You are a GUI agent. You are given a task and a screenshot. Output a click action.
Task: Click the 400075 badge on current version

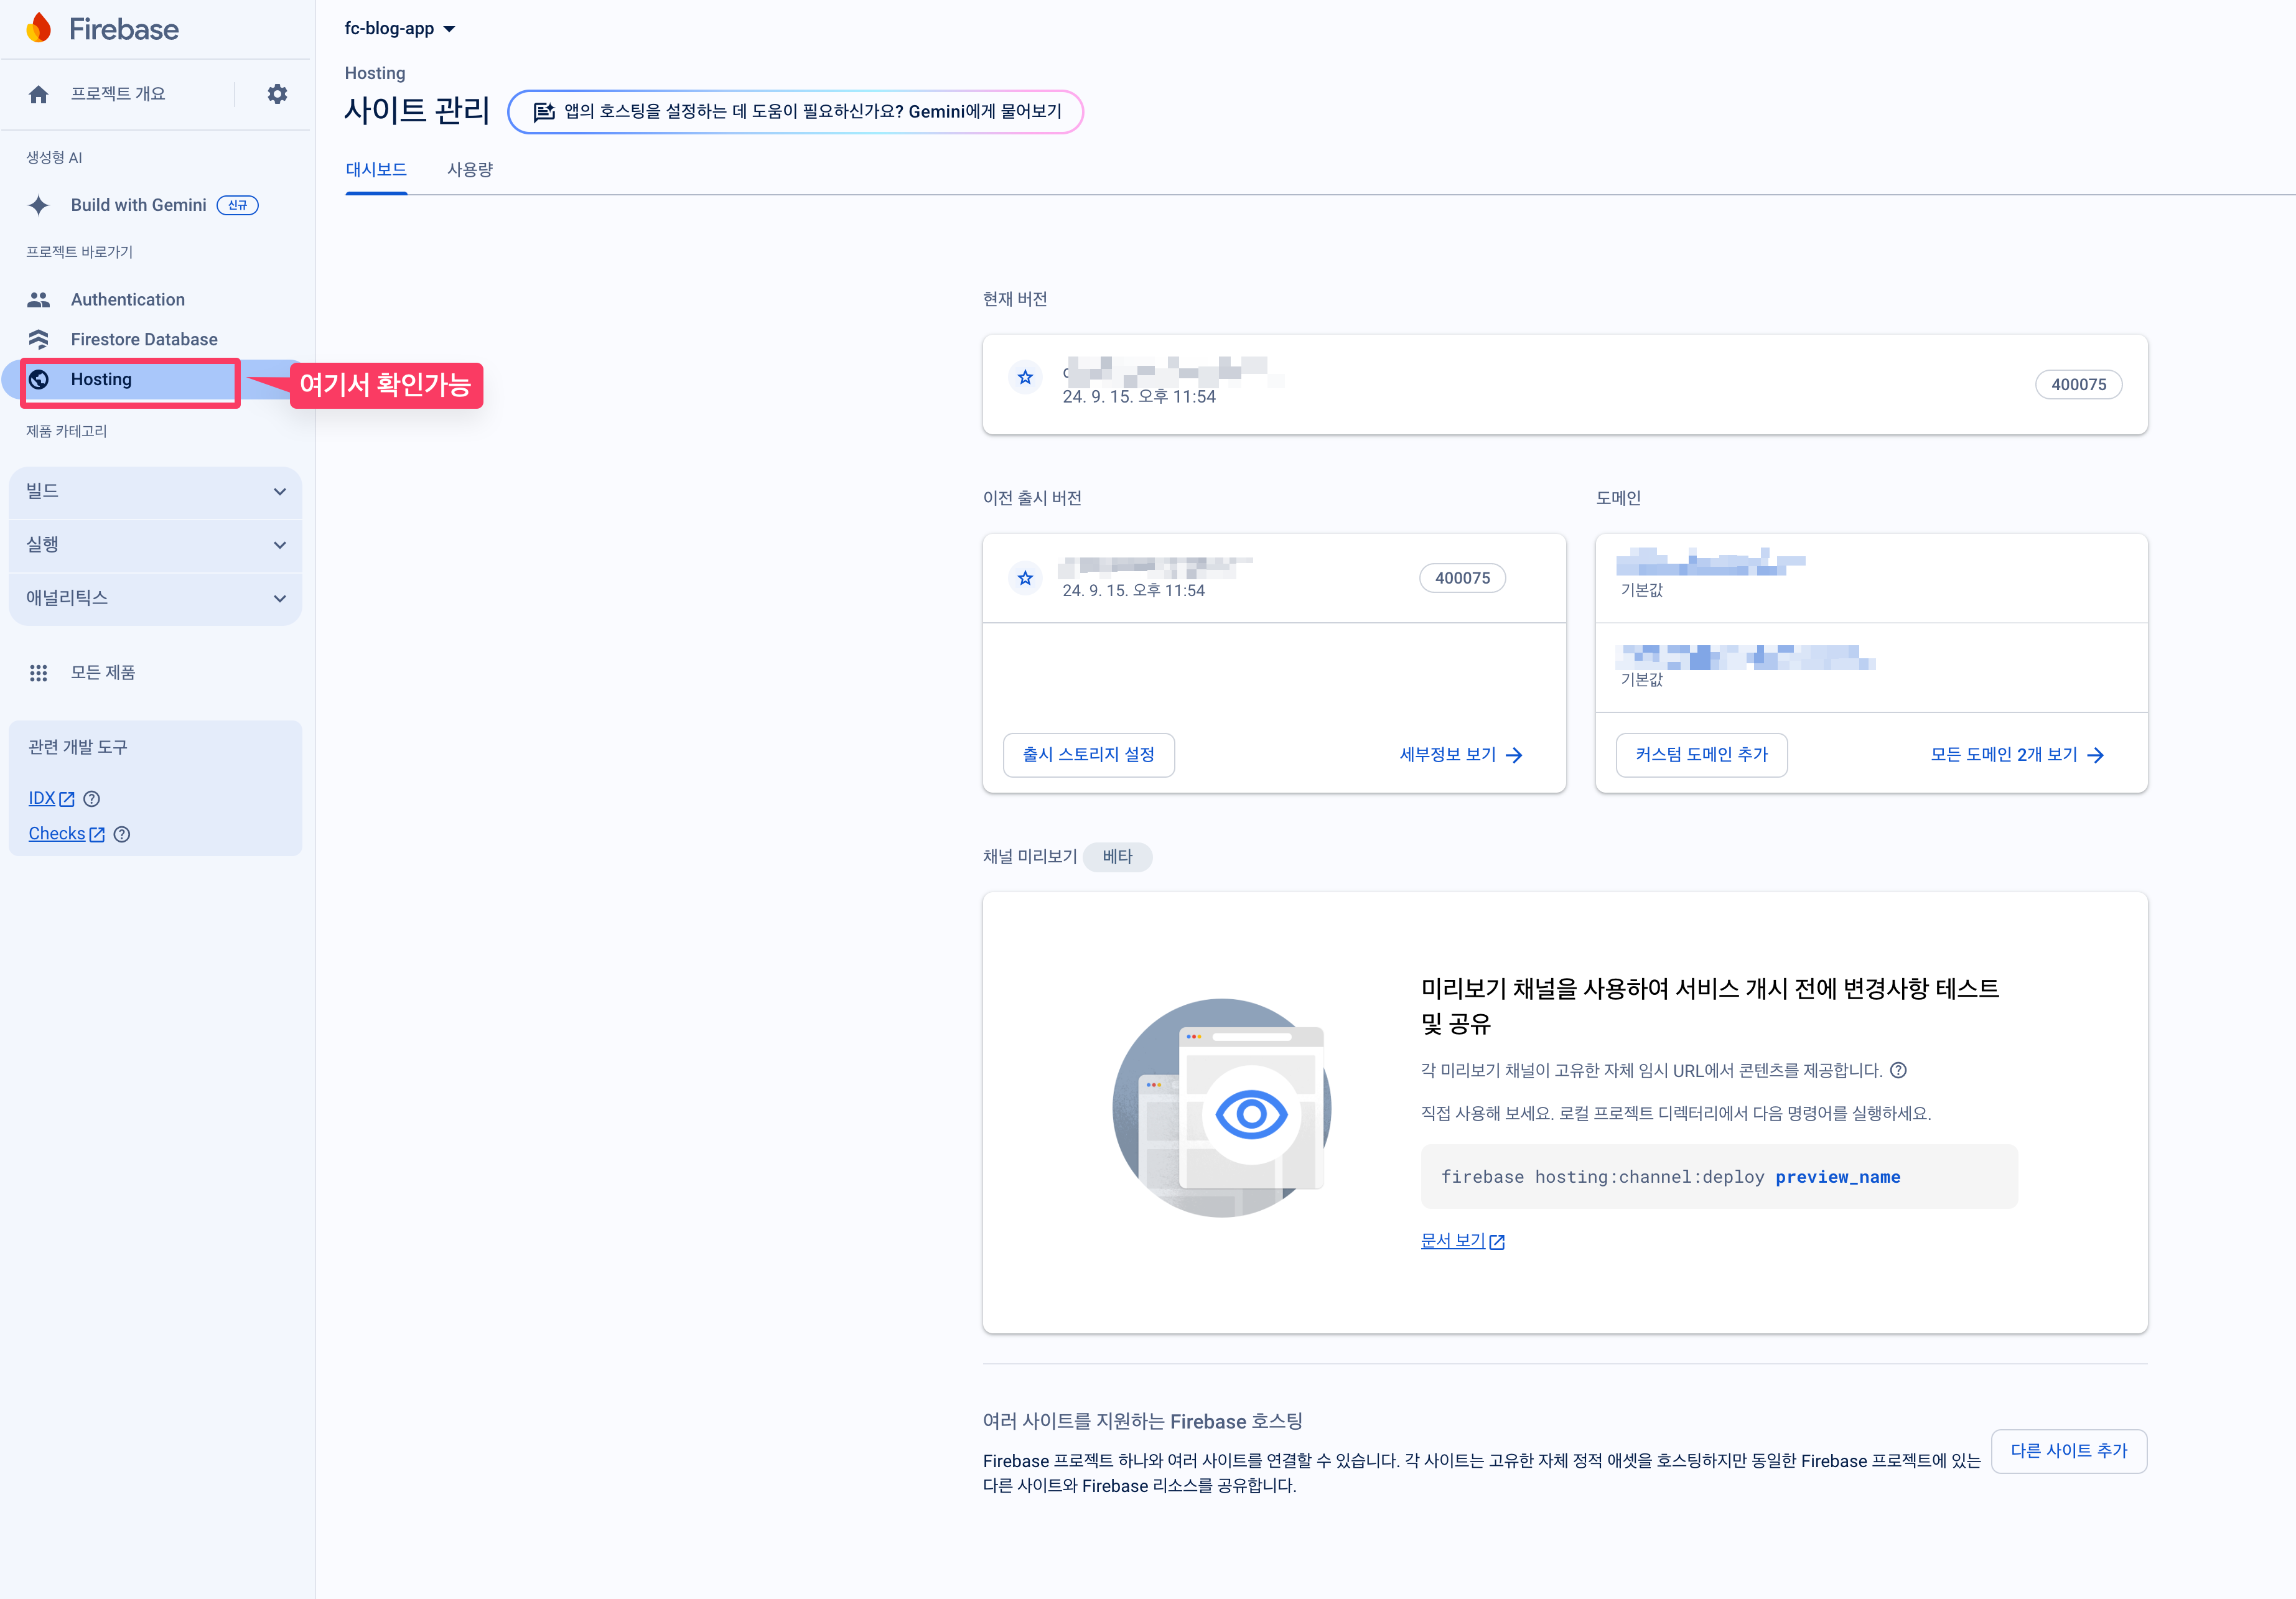tap(2078, 385)
